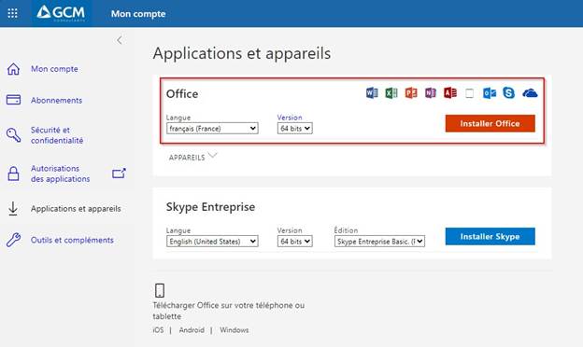583x347 pixels.
Task: Click the PowerPoint icon in Office section
Action: click(x=411, y=92)
